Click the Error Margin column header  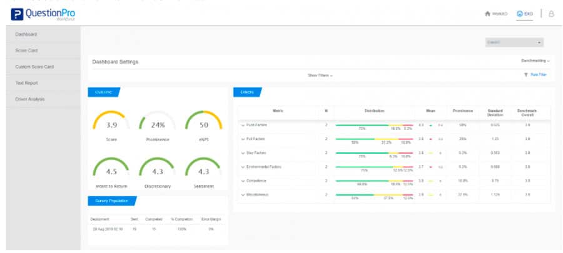point(211,219)
